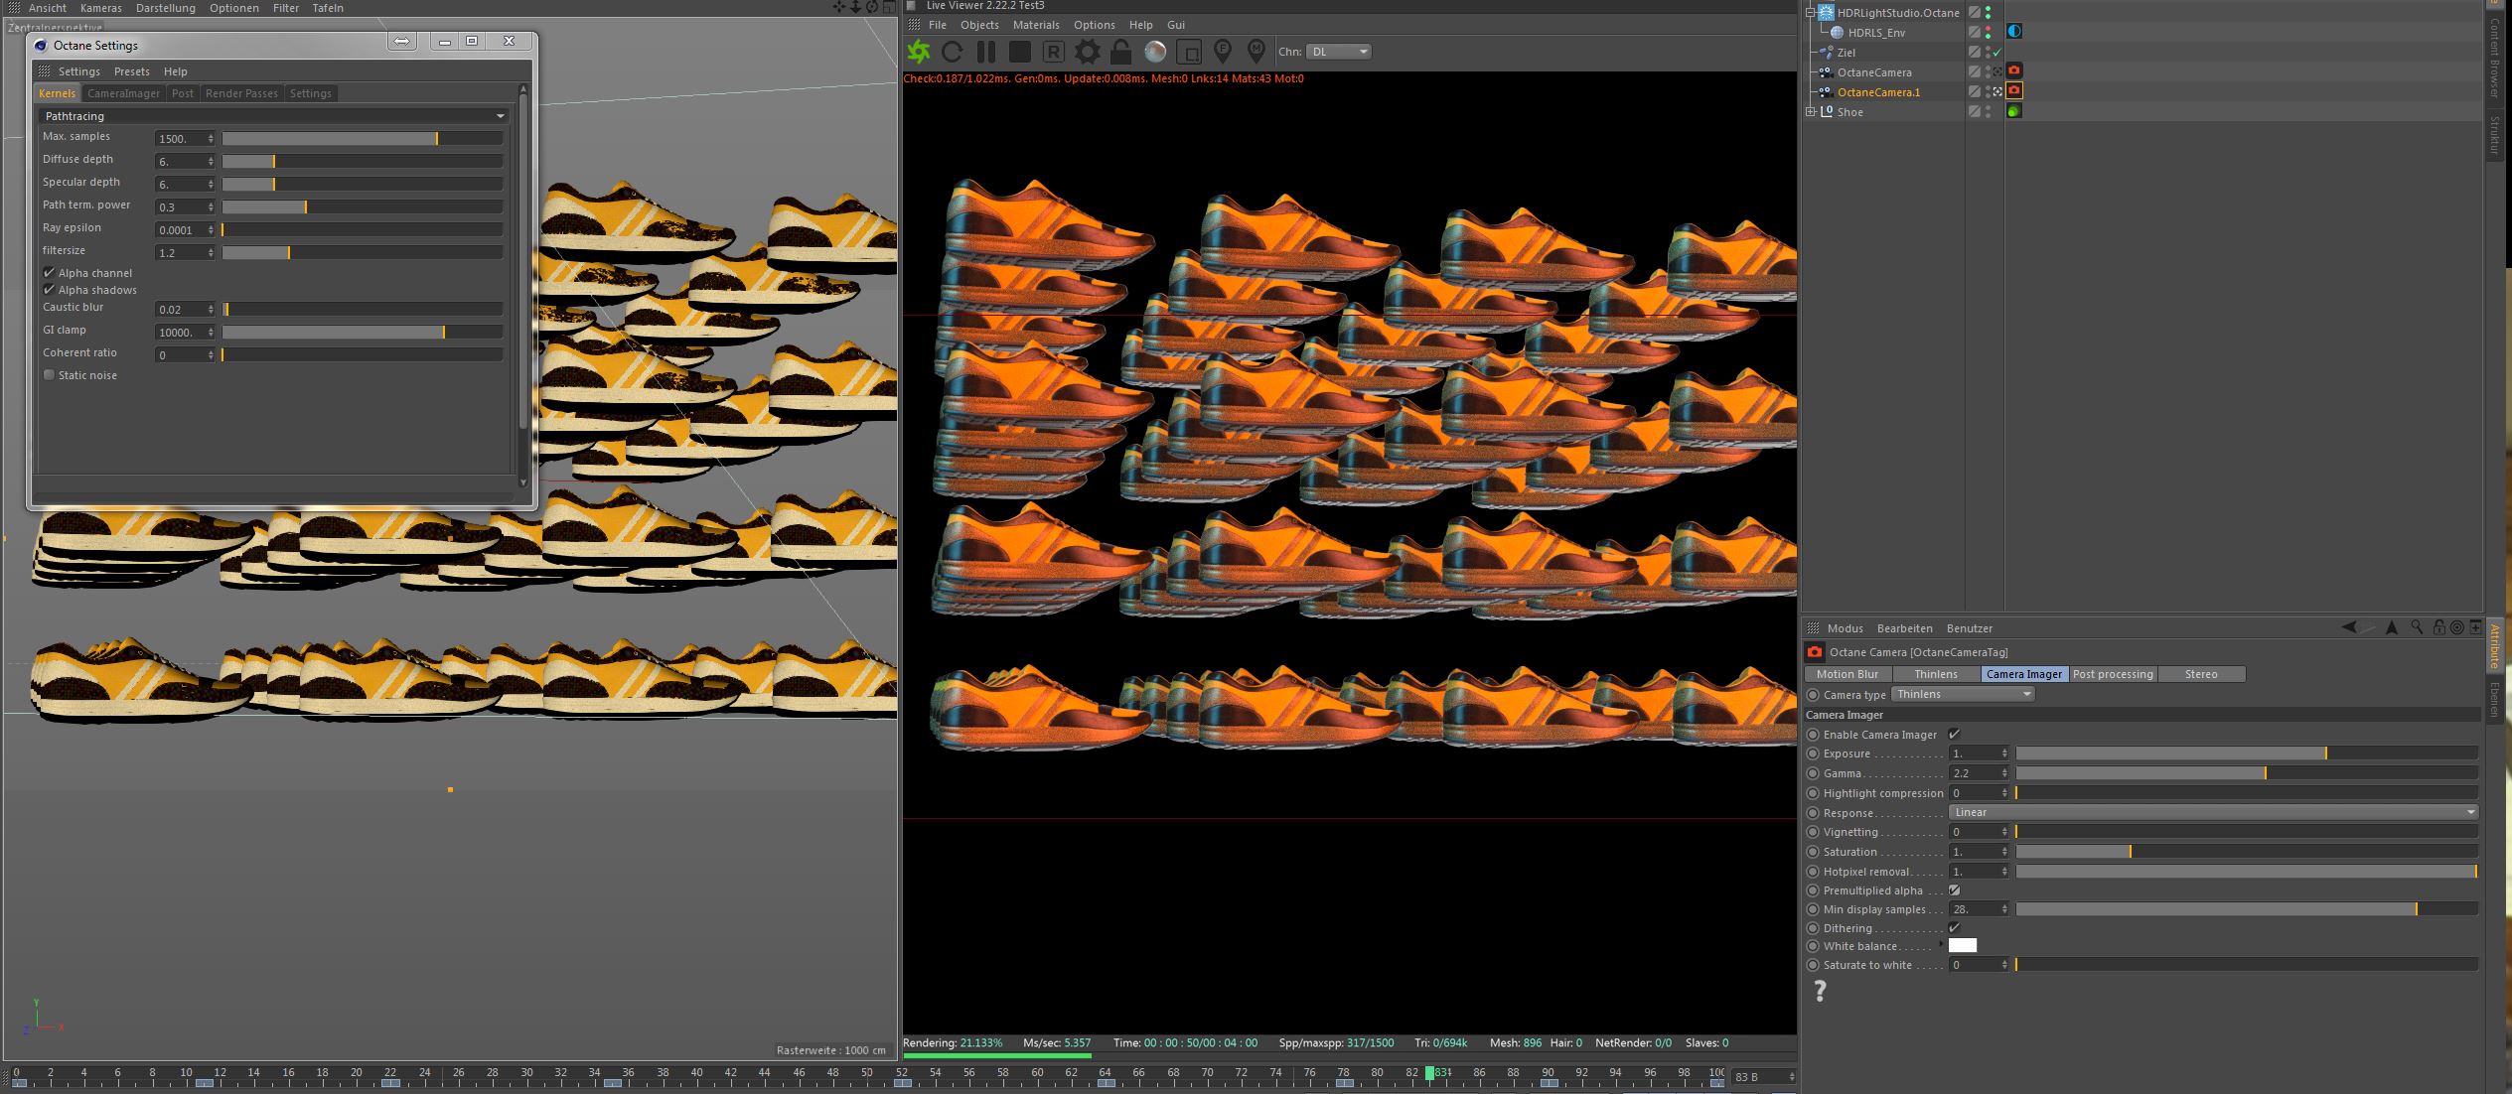2512x1094 pixels.
Task: Disable the Alpha channel checkbox
Action: click(49, 273)
